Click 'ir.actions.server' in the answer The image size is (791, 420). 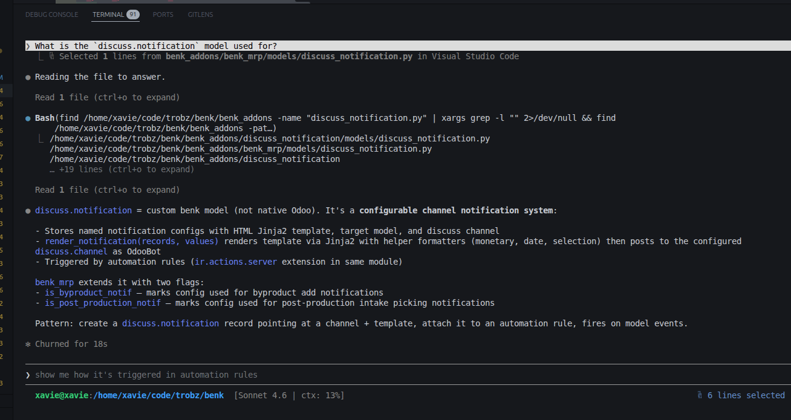click(236, 262)
